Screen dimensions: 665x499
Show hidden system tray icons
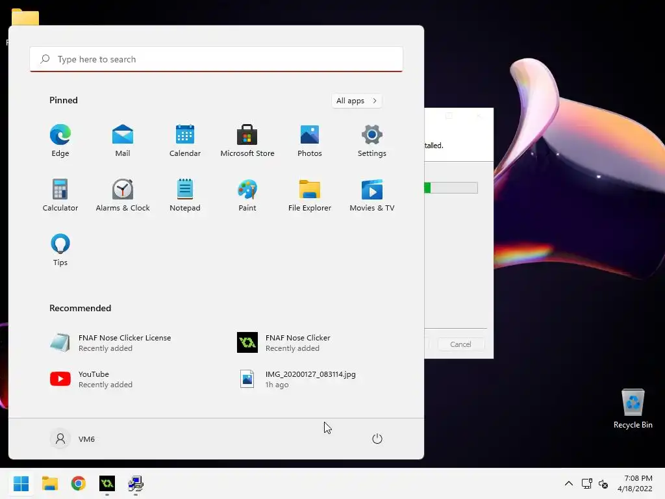tap(569, 483)
